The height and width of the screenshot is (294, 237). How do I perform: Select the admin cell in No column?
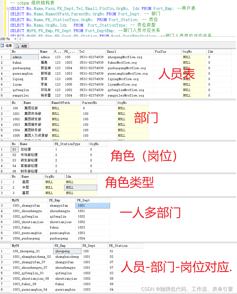click(25, 57)
